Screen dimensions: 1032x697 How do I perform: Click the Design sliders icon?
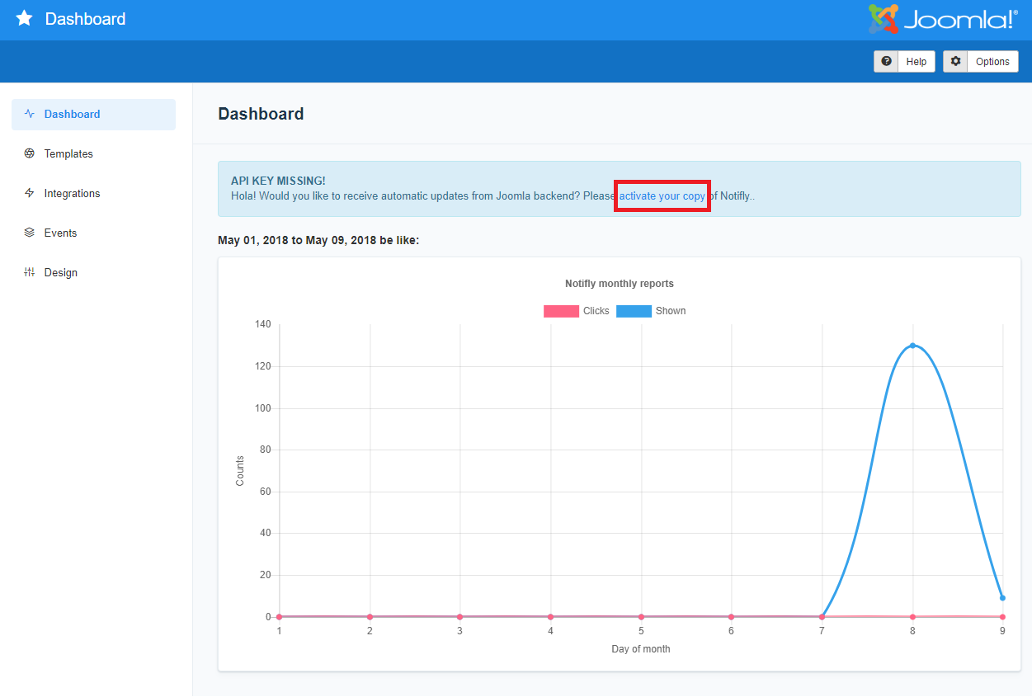coord(30,272)
